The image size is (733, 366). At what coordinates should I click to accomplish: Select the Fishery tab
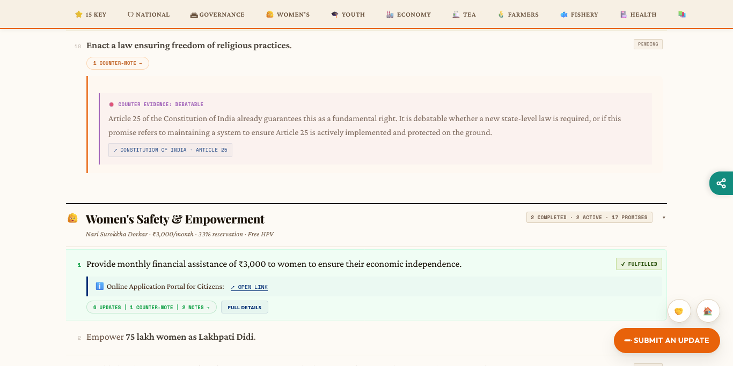(x=579, y=14)
